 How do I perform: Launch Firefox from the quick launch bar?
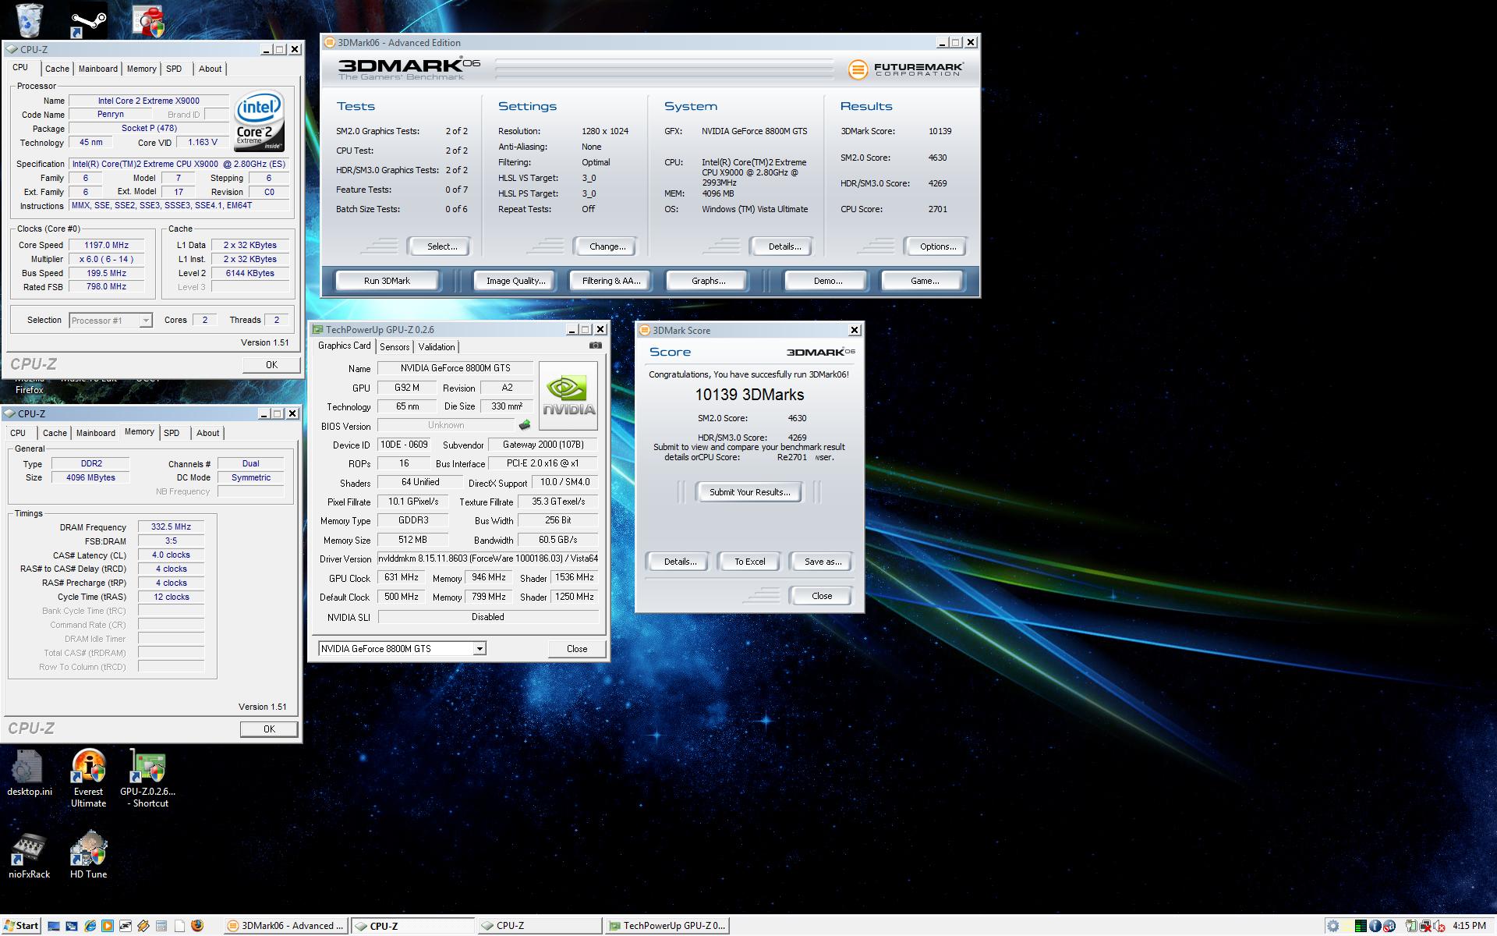coord(197,925)
